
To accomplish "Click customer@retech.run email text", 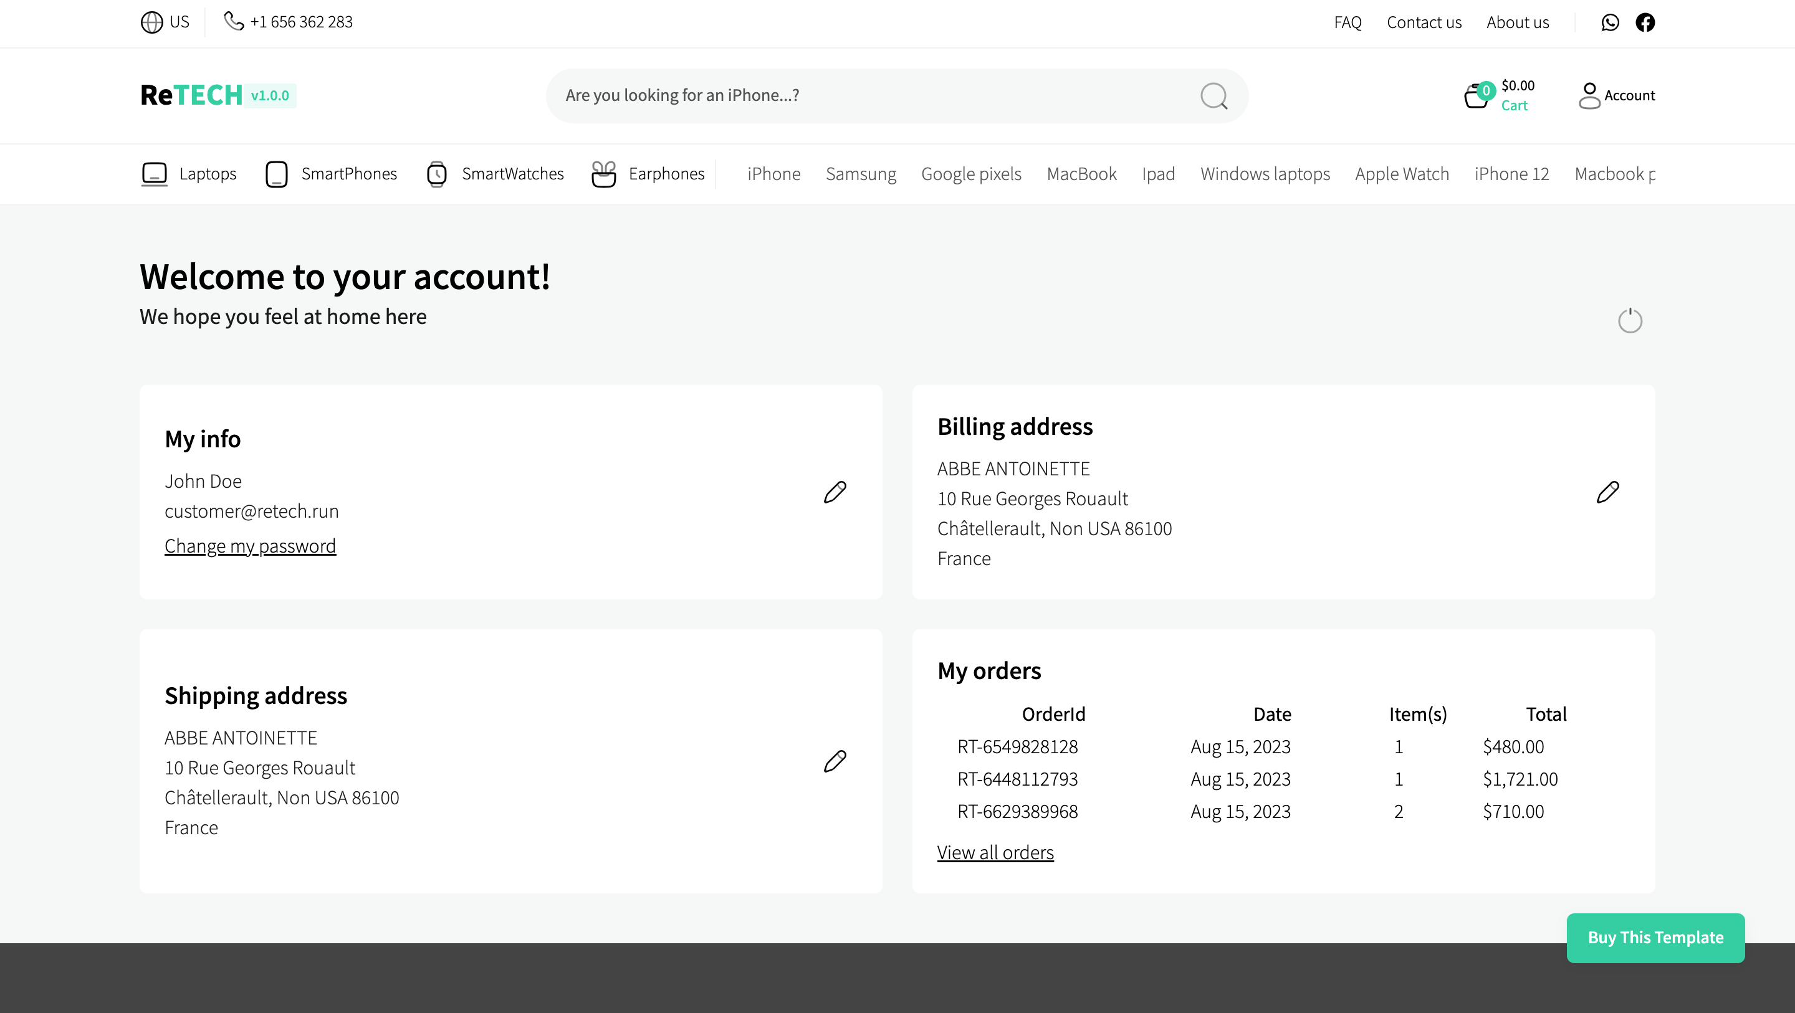I will coord(252,511).
